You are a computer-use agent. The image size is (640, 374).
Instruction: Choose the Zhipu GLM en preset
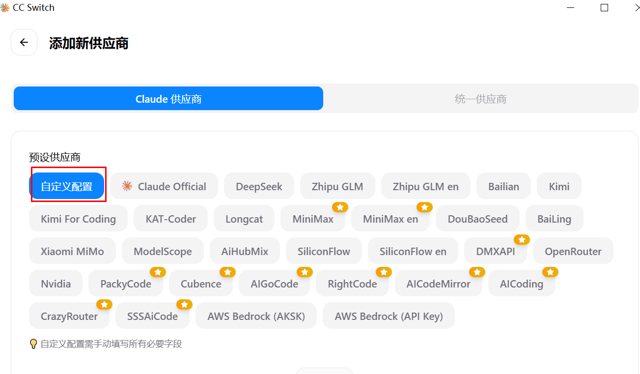[426, 186]
